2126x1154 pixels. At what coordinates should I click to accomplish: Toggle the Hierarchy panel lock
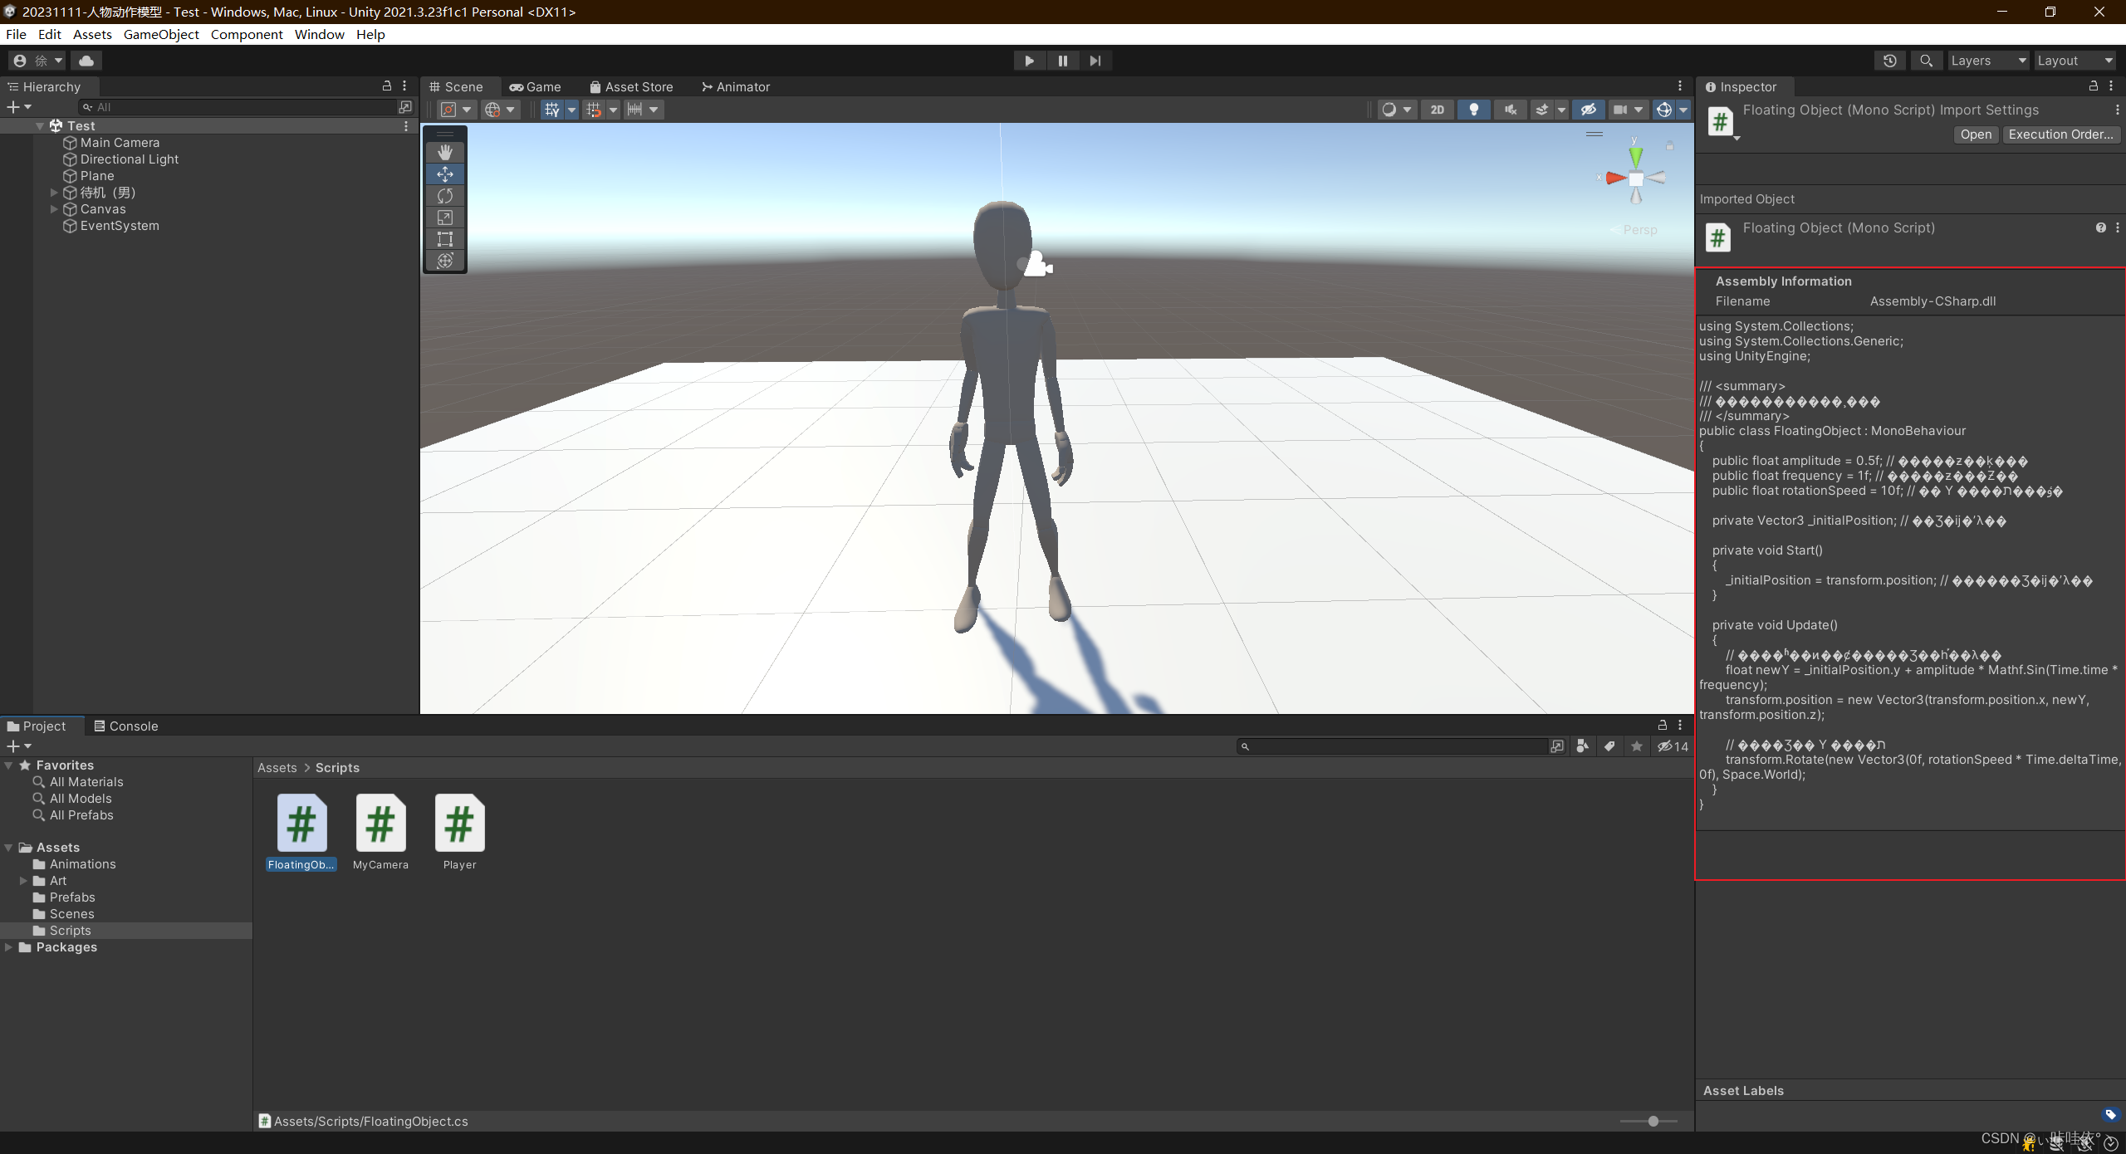(386, 86)
